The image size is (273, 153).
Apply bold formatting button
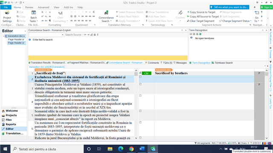coord(42,12)
